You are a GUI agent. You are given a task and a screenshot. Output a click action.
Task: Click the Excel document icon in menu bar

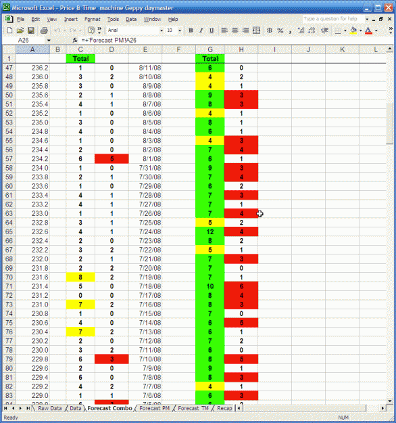pos(9,19)
